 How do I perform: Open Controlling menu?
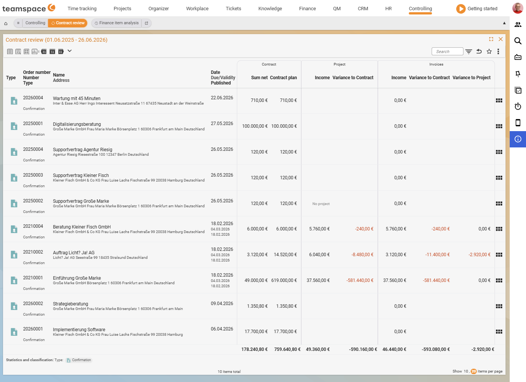pos(420,9)
